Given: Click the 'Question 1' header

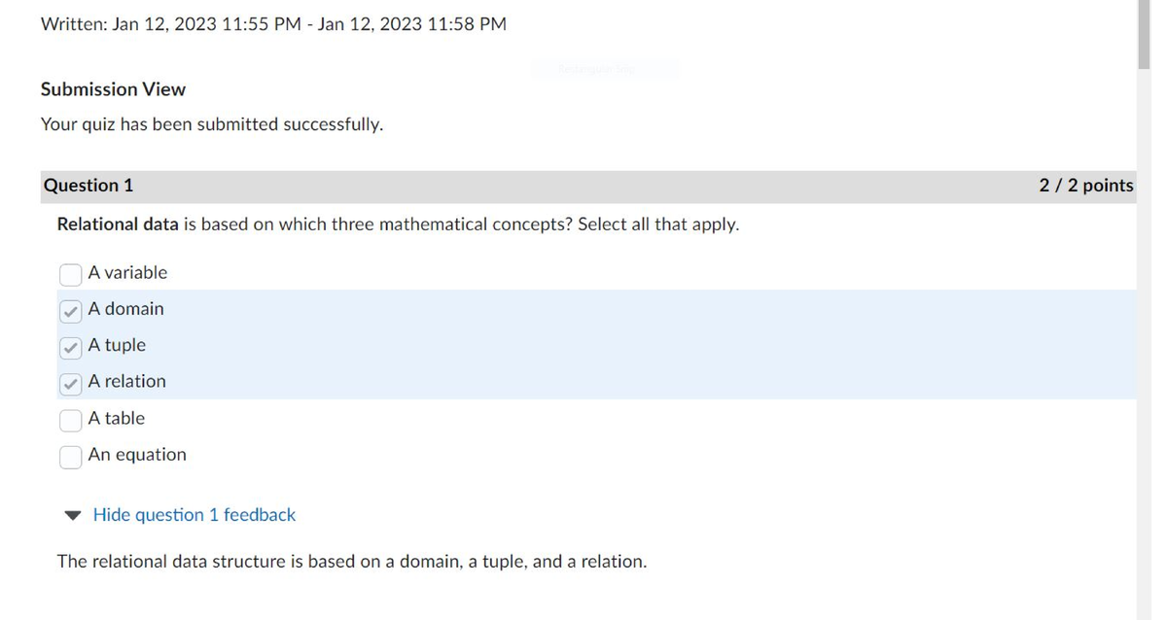Looking at the screenshot, I should pos(88,186).
